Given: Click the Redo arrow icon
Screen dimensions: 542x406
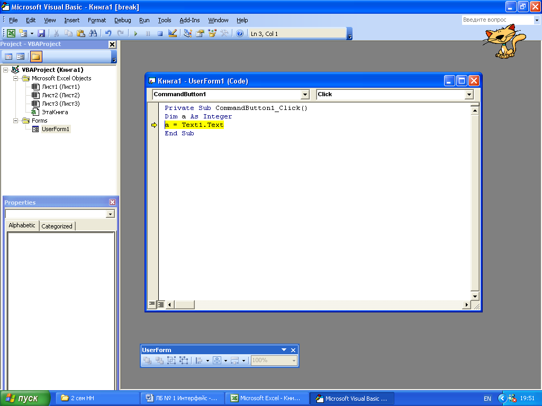Looking at the screenshot, I should [120, 33].
